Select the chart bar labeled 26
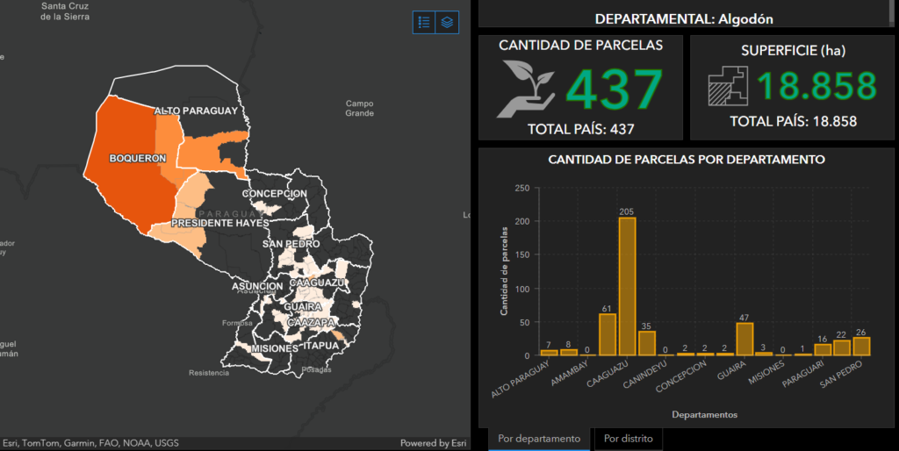The image size is (899, 451). pyautogui.click(x=861, y=346)
